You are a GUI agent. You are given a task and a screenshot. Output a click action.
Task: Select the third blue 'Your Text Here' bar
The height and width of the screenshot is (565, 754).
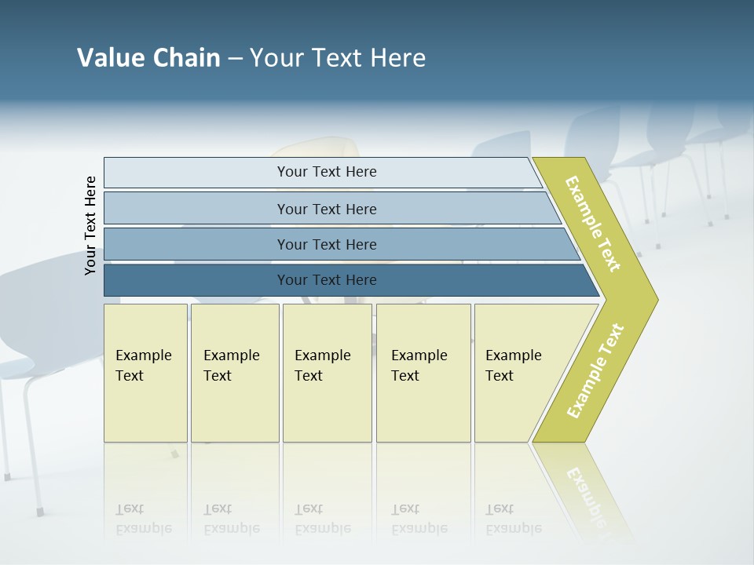point(342,244)
